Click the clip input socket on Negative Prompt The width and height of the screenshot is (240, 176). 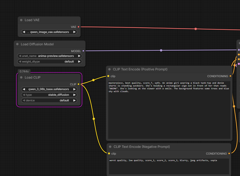[x=109, y=153]
